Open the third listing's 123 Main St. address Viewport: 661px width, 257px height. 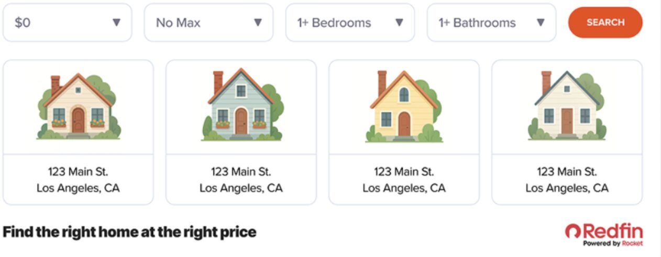coord(404,171)
